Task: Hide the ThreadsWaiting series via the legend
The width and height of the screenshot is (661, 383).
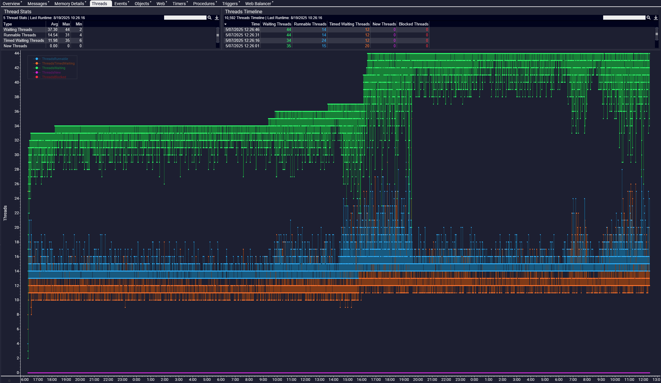Action: [x=54, y=68]
